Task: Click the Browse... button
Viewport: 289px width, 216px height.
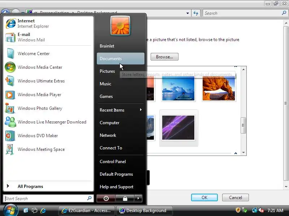Action: click(164, 57)
